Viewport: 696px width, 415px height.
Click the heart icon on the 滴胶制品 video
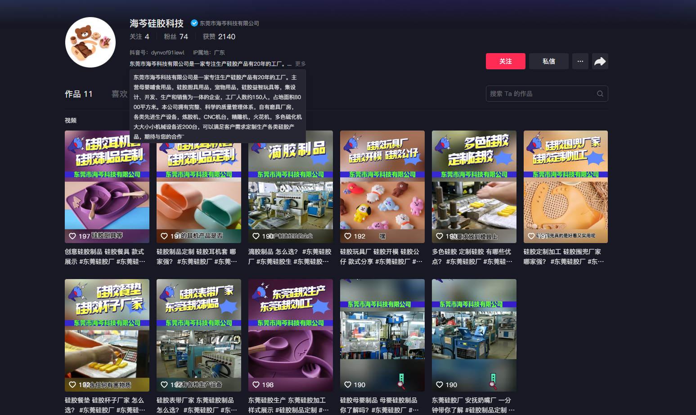256,235
